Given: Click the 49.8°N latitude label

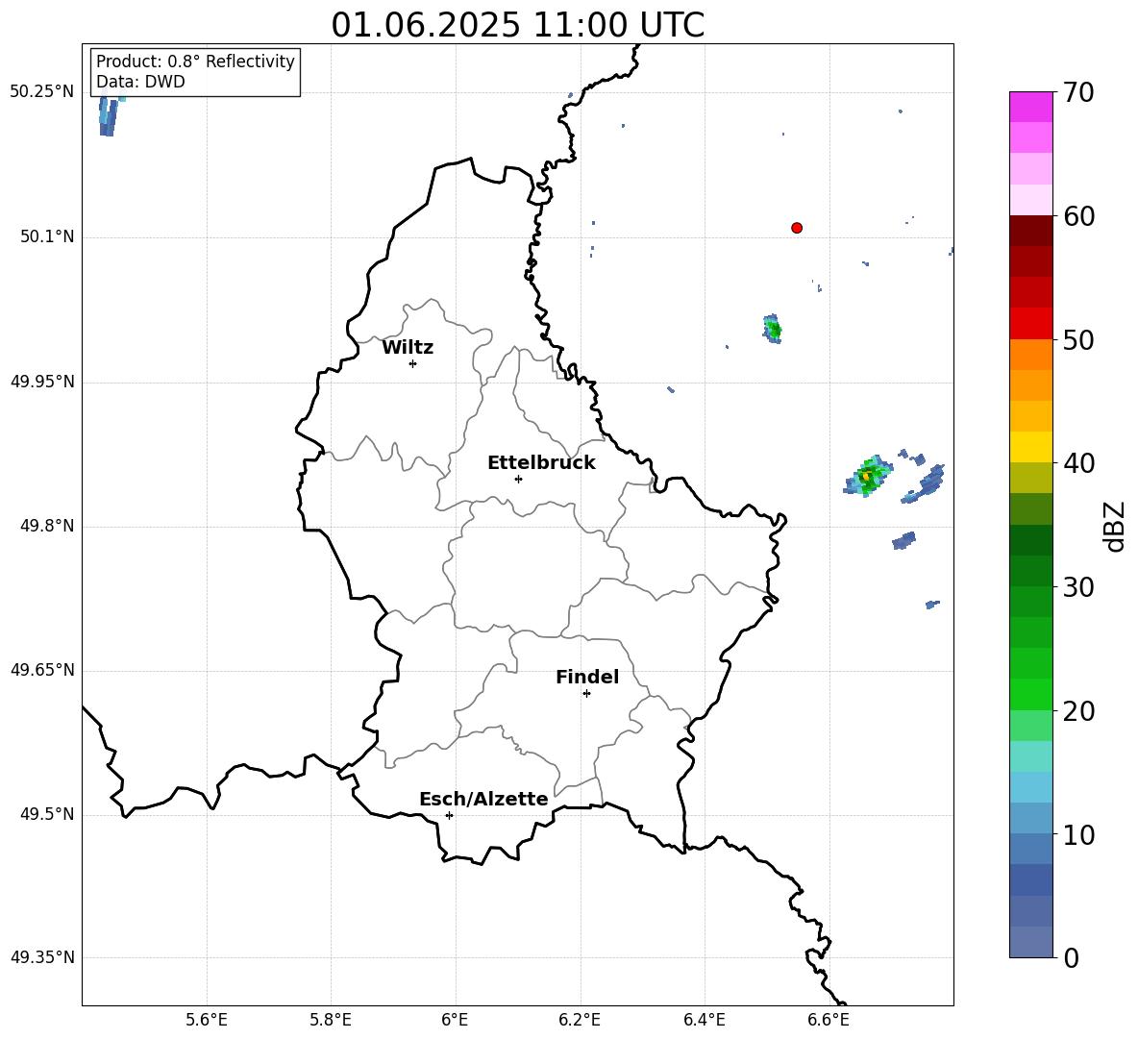Looking at the screenshot, I should click(x=47, y=526).
